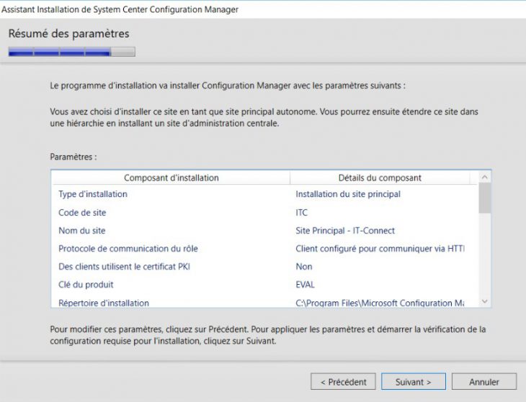Select the Répertoire d'installation row
This screenshot has width=526, height=402.
pos(104,303)
